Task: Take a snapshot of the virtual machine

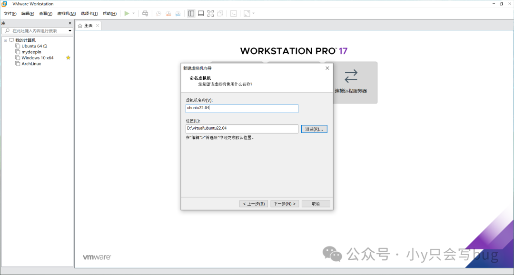Action: coord(158,13)
